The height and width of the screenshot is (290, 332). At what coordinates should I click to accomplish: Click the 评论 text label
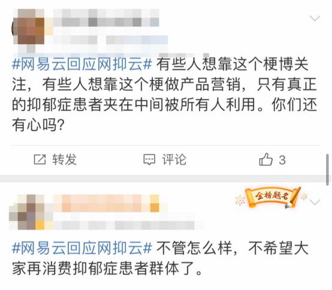tap(174, 159)
